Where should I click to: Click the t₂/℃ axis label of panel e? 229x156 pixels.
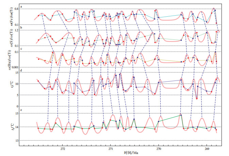12,127
